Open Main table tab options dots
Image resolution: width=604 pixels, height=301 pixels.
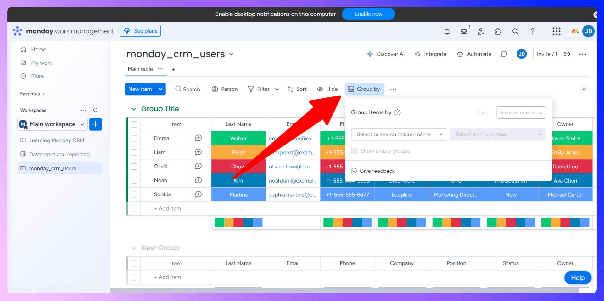tap(160, 69)
